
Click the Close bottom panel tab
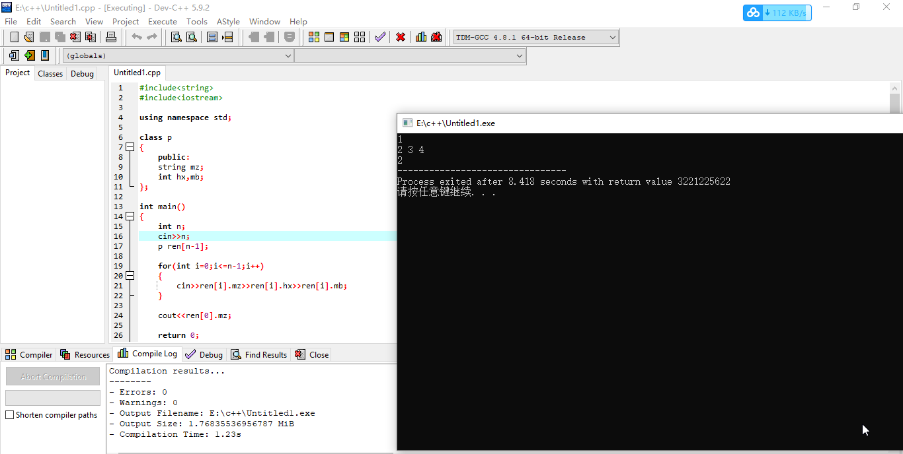click(311, 354)
